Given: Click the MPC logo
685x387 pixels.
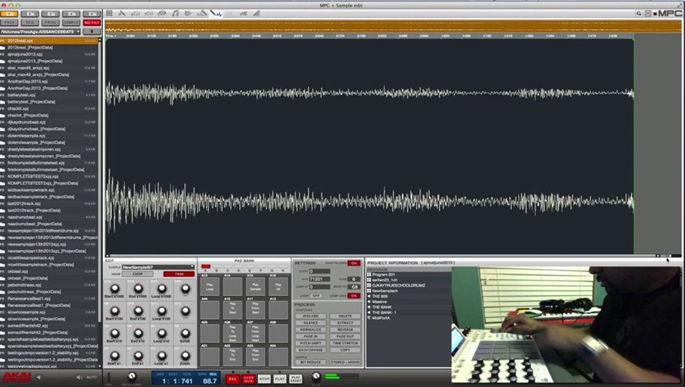Looking at the screenshot, I should [670, 13].
